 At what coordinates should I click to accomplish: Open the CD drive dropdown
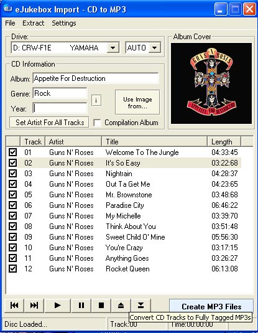(x=113, y=47)
